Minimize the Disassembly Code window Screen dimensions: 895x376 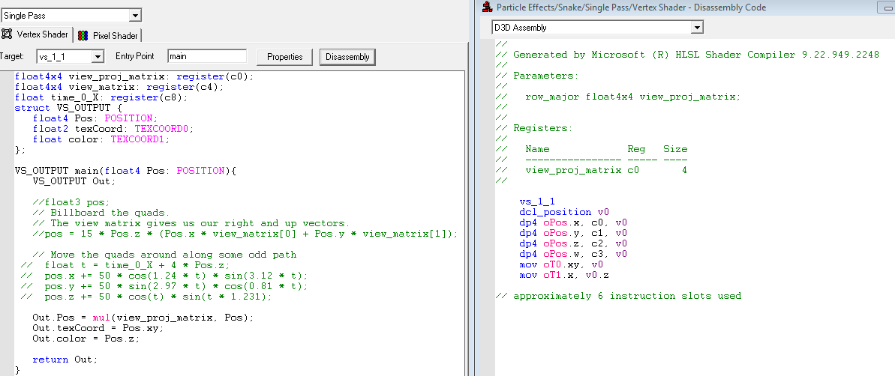pos(887,7)
